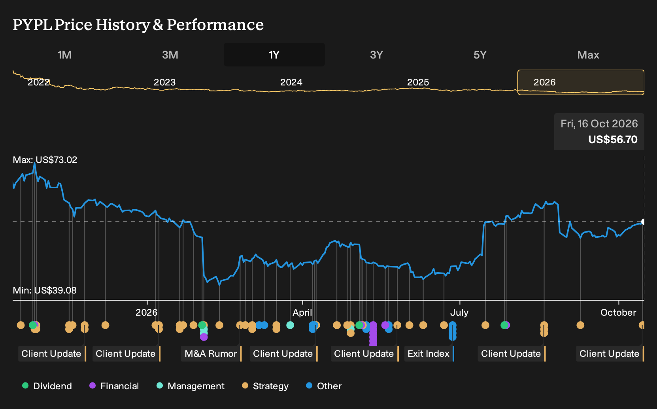
Task: Toggle the Strategy legend filter
Action: [x=265, y=386]
